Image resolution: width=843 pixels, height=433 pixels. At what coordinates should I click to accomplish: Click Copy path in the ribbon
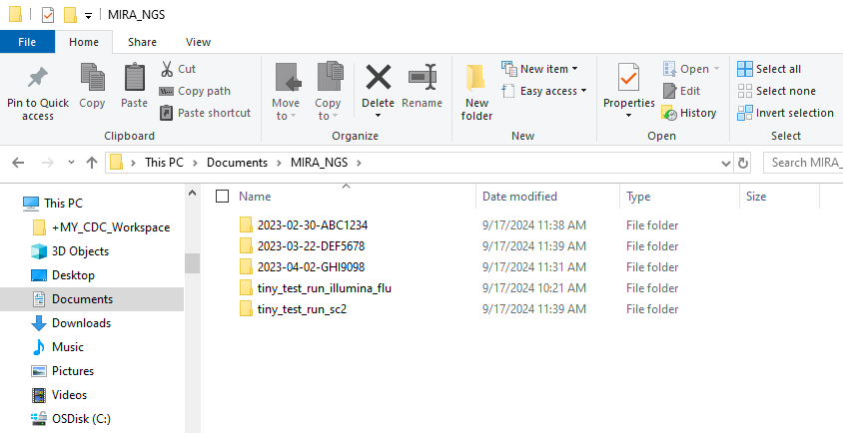[x=195, y=92]
